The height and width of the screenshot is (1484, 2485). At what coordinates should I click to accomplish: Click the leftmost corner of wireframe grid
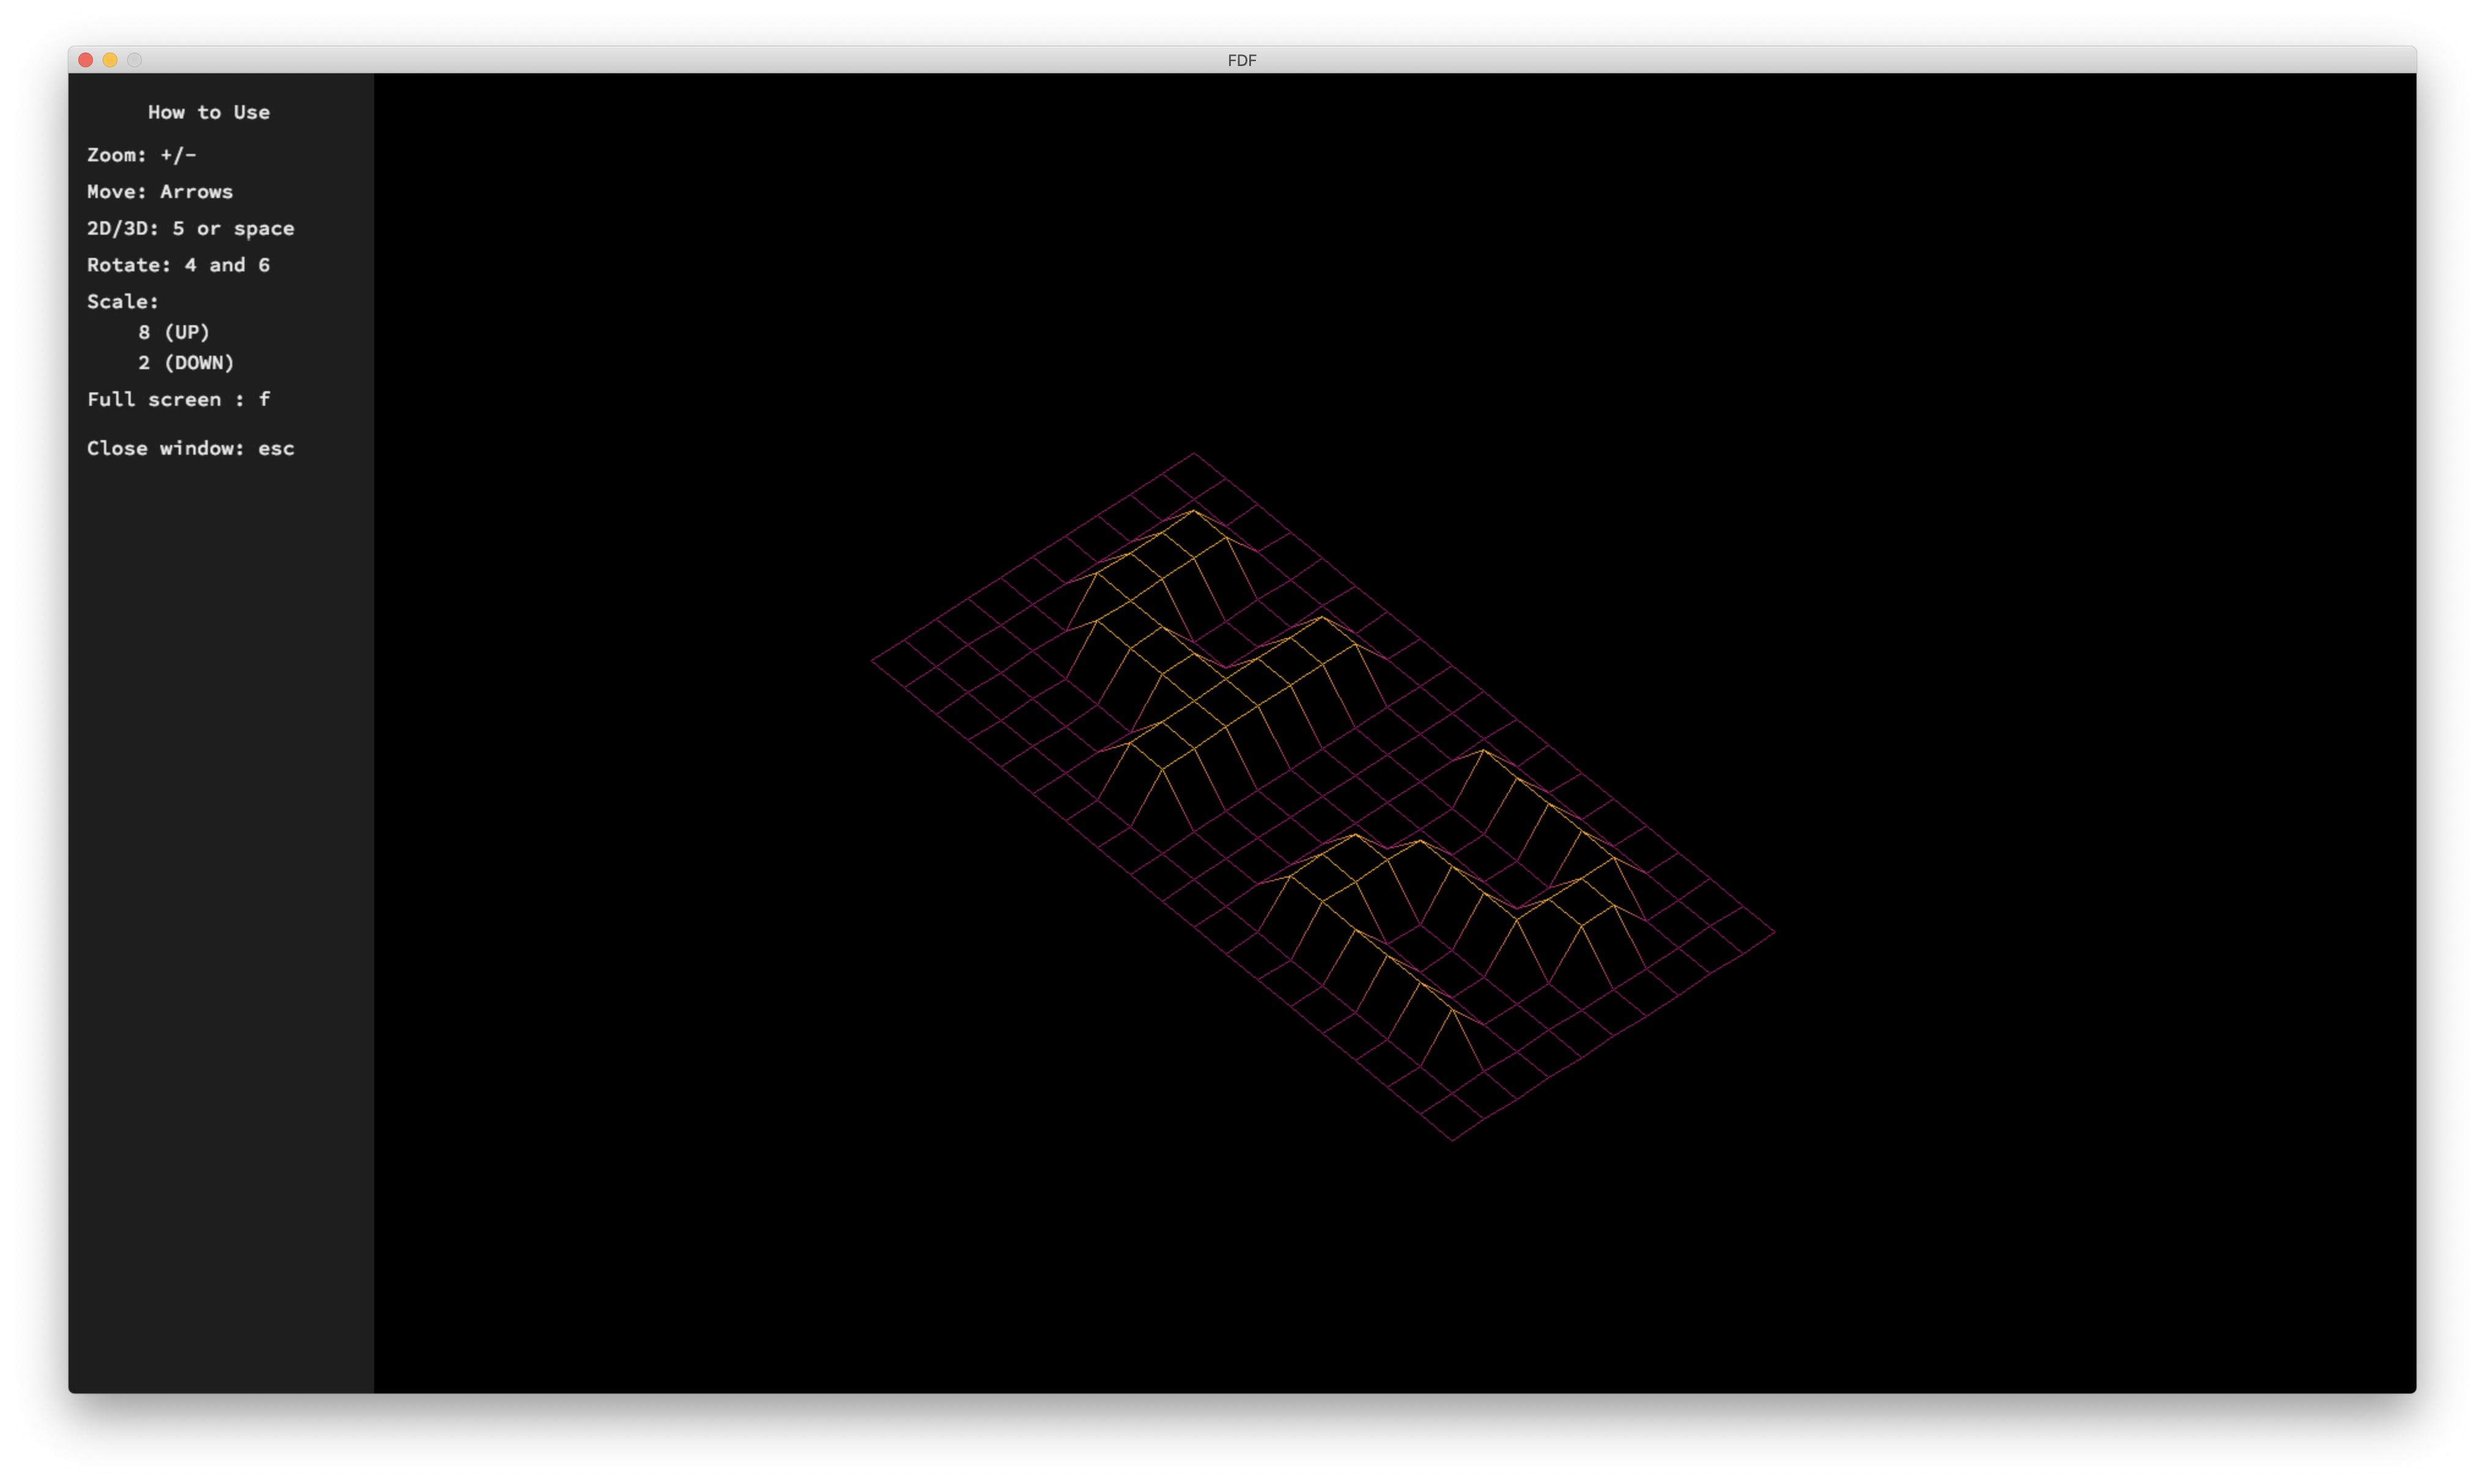pos(873,660)
